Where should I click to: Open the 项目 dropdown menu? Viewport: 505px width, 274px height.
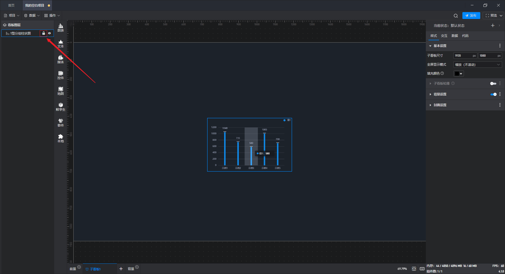coord(12,16)
